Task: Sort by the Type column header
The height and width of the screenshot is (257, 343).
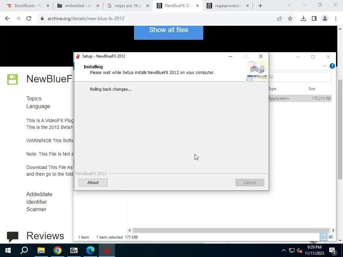Action: (287, 89)
